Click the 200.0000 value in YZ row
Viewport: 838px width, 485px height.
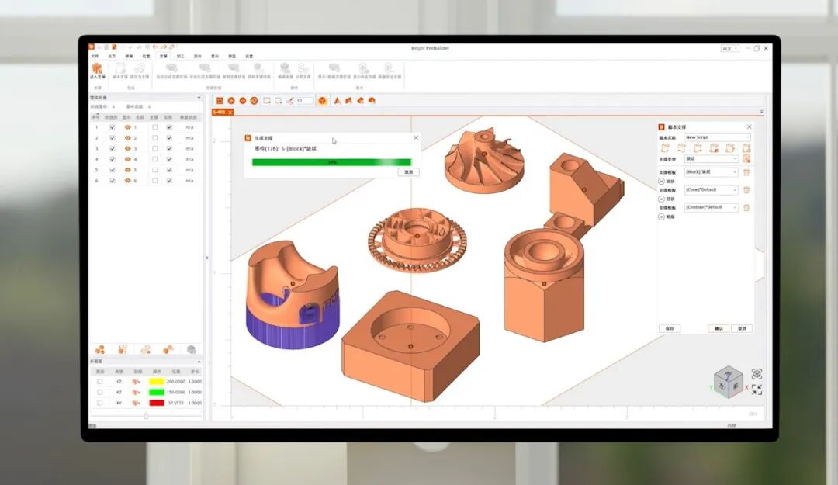click(175, 382)
